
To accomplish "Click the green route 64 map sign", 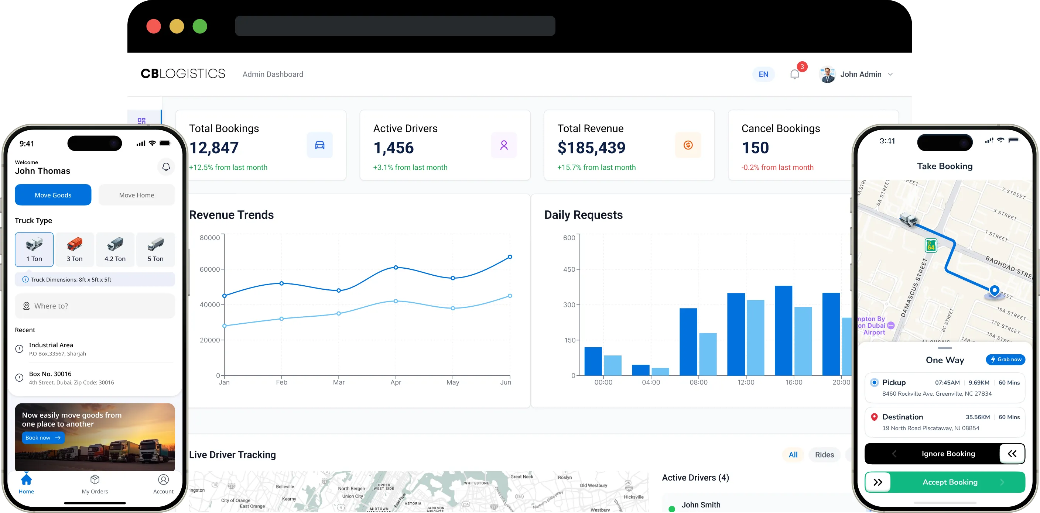I will click(x=931, y=245).
